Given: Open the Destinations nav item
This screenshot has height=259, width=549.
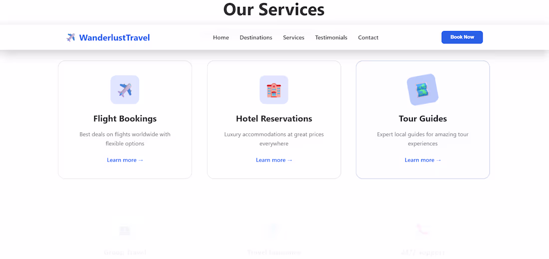Looking at the screenshot, I should (x=256, y=37).
